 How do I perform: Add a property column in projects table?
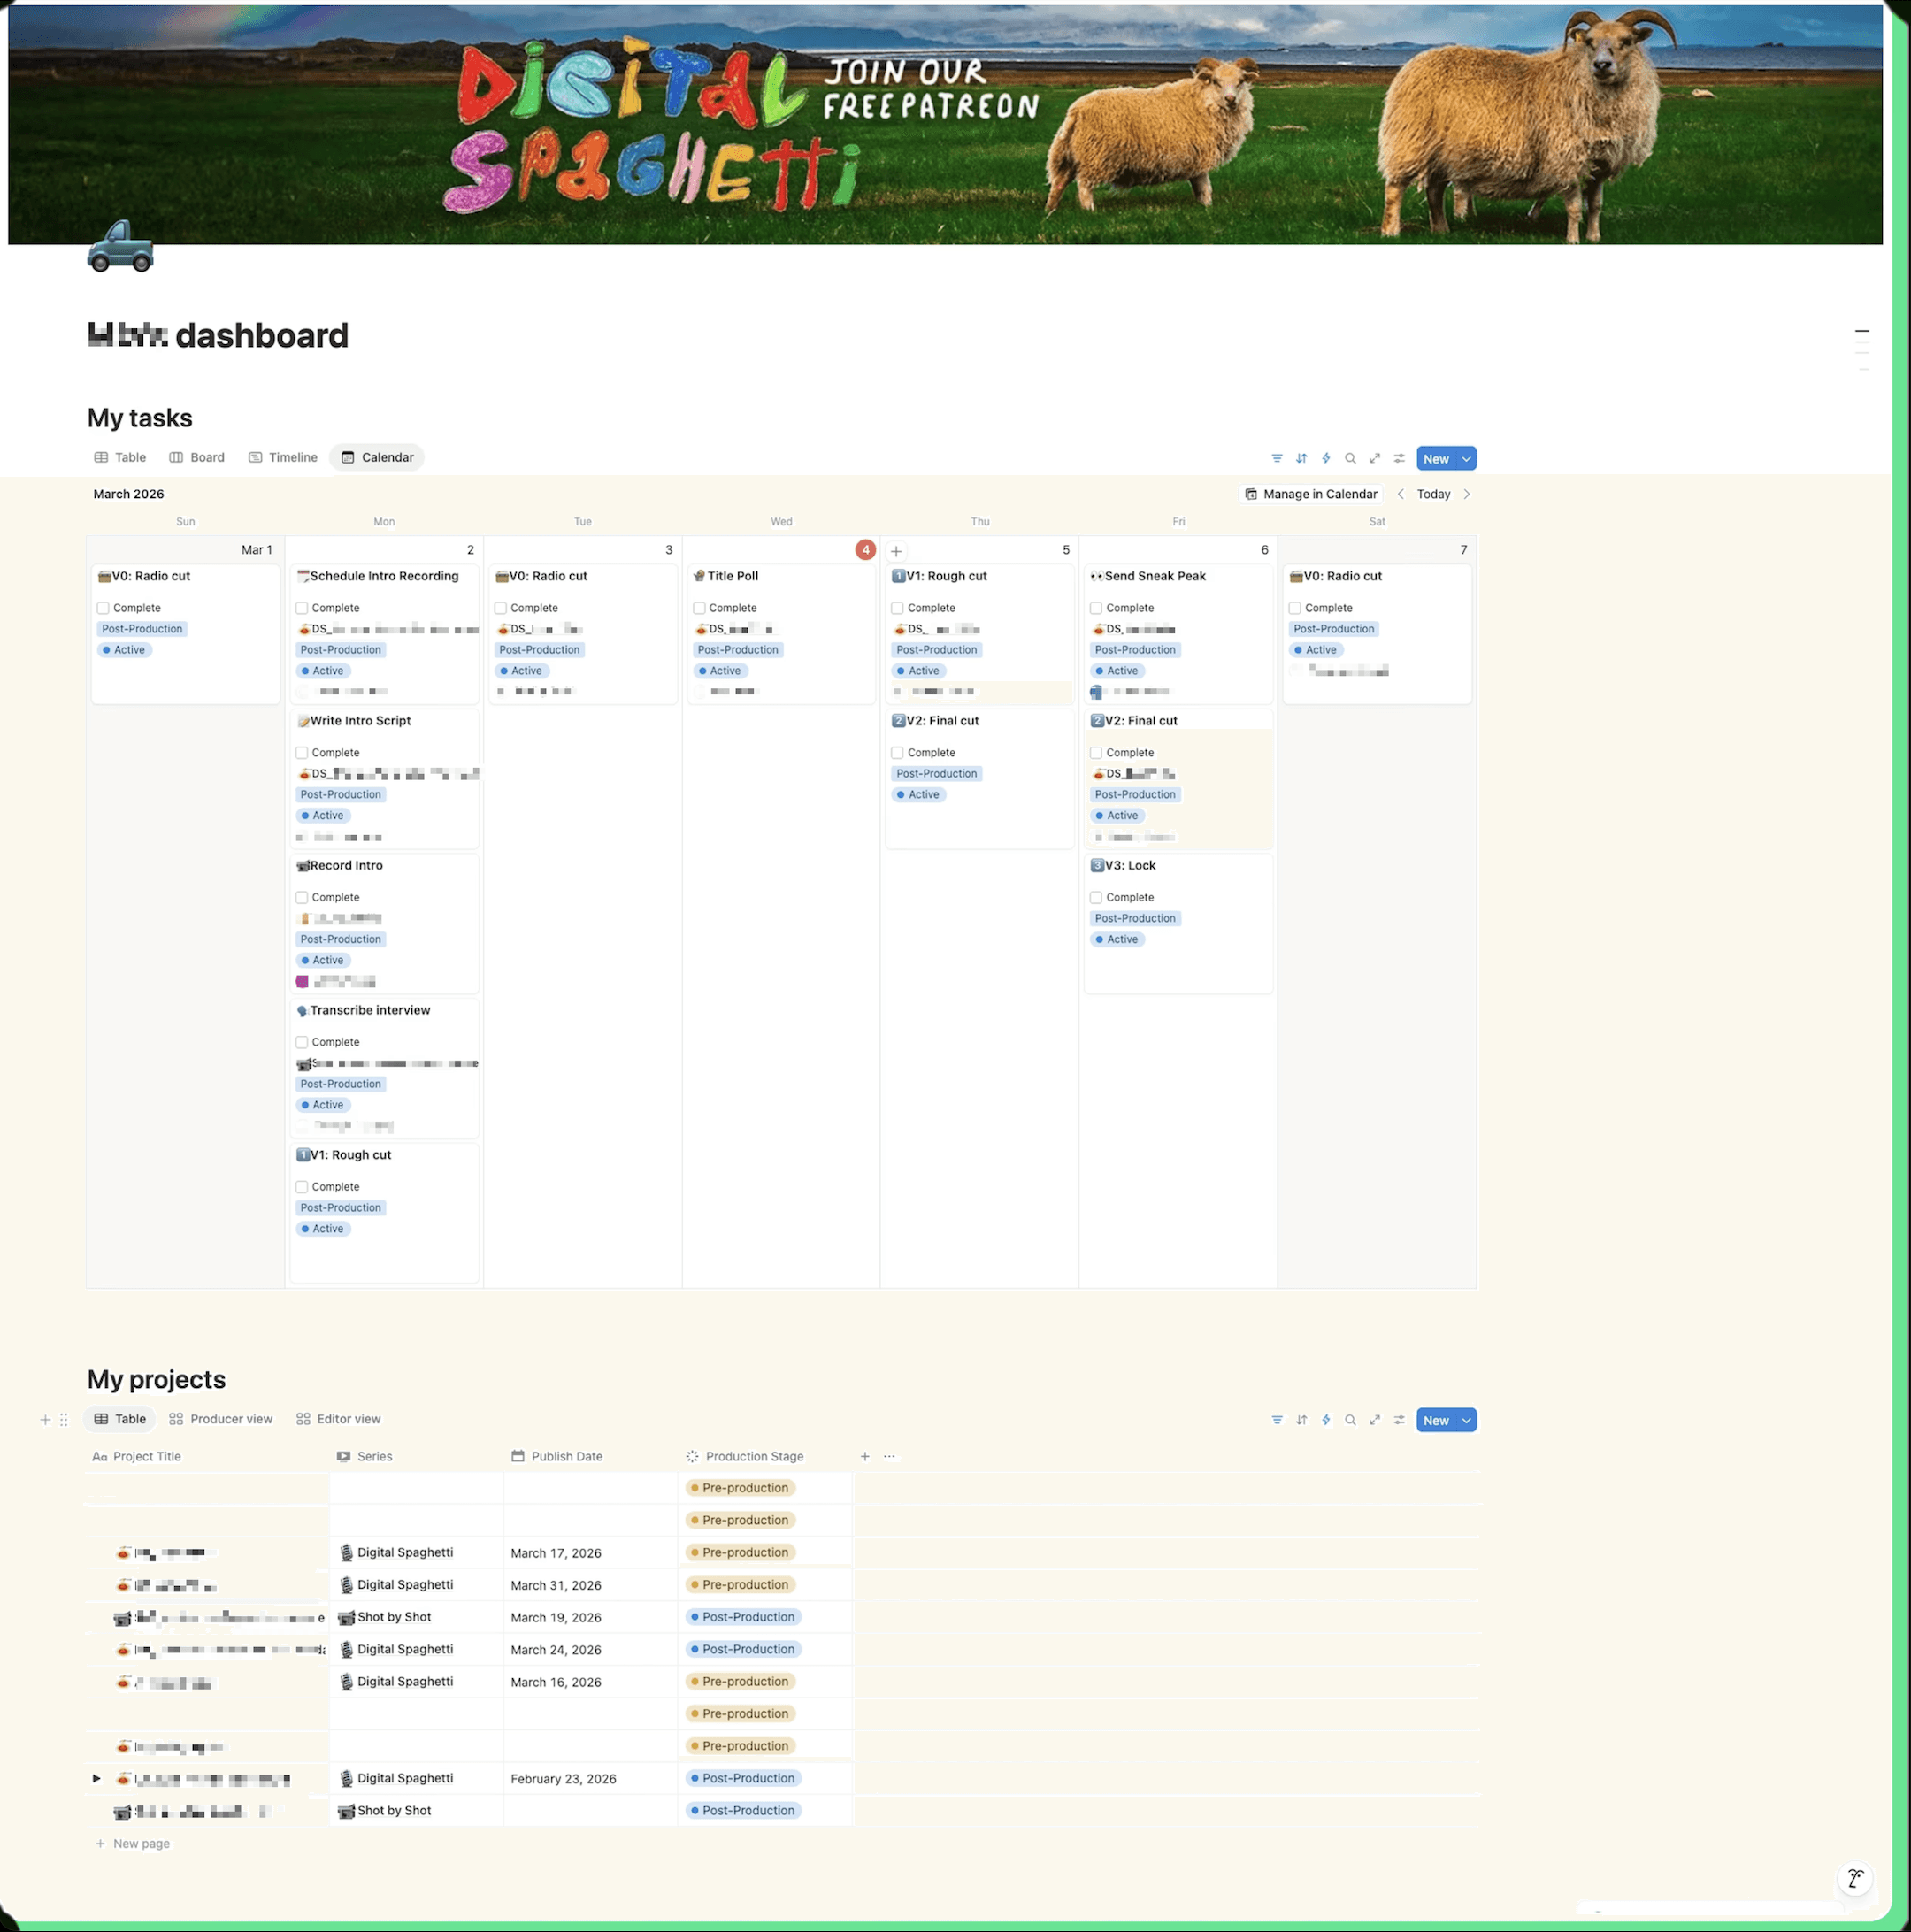coord(865,1457)
